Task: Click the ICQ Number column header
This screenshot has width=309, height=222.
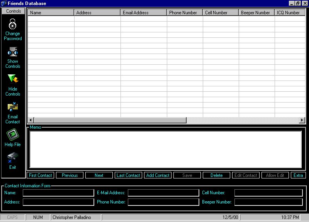Action: coord(290,13)
